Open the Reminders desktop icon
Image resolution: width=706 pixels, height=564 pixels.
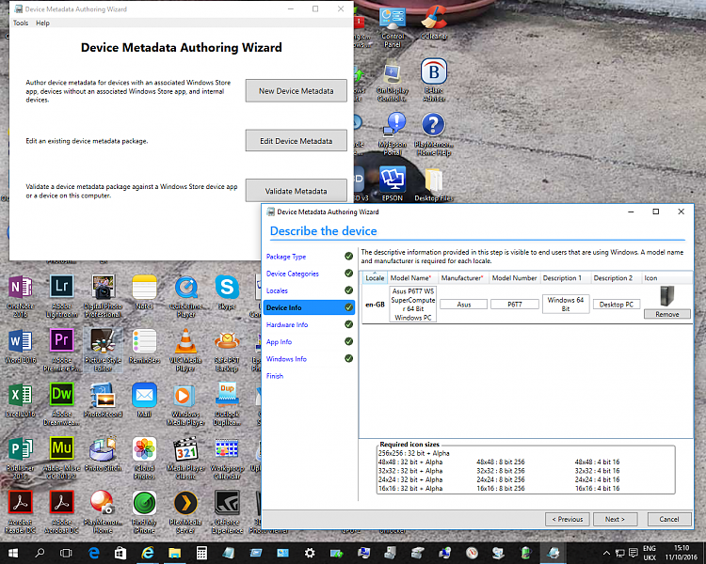click(145, 346)
